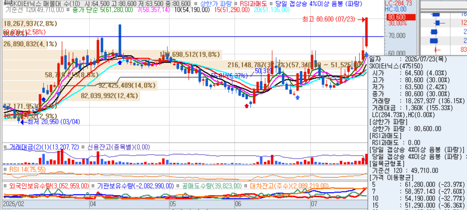Click the 2026/02 date on the time axis
The width and height of the screenshot is (467, 210).
tap(14, 203)
